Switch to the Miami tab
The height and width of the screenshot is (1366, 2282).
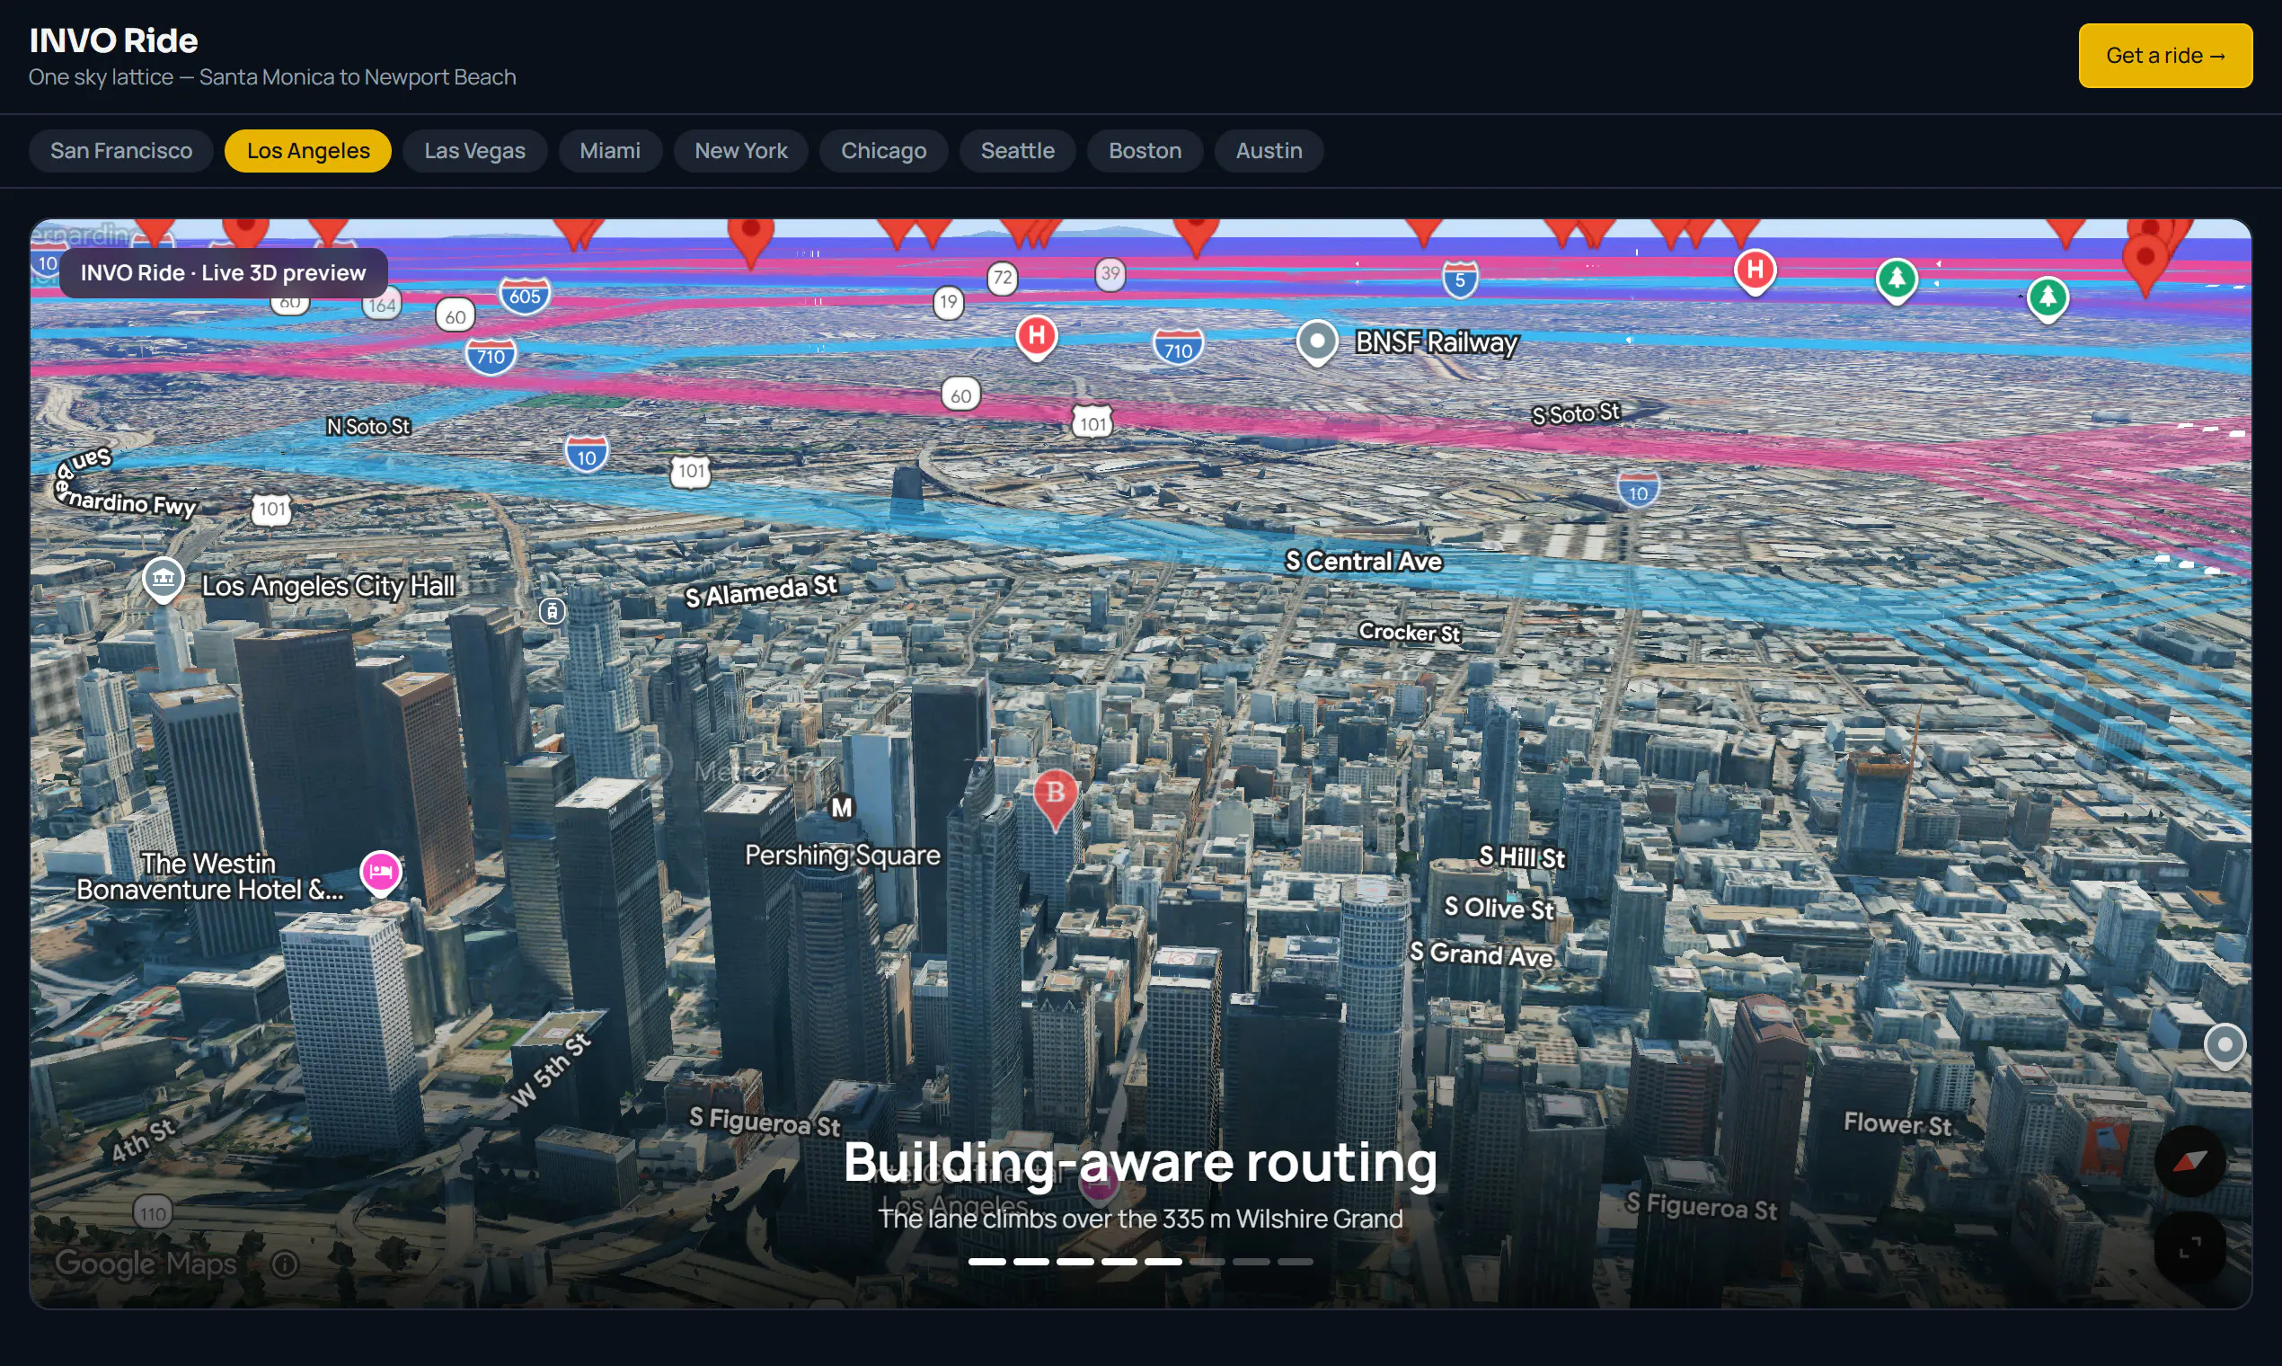tap(609, 150)
